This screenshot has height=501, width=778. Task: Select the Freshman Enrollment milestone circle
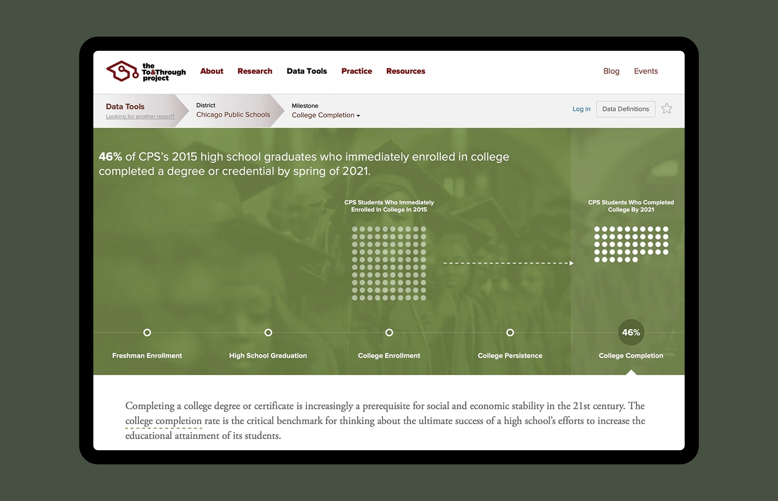tap(147, 333)
